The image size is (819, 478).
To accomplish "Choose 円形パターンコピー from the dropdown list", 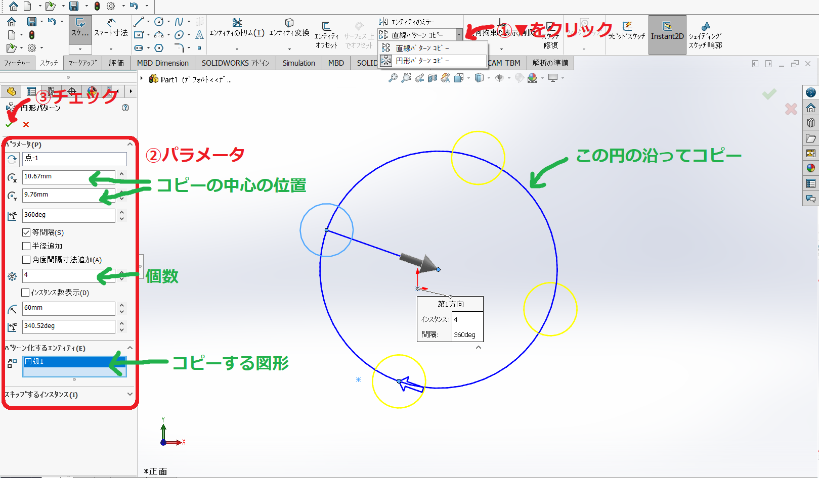I will pyautogui.click(x=433, y=61).
